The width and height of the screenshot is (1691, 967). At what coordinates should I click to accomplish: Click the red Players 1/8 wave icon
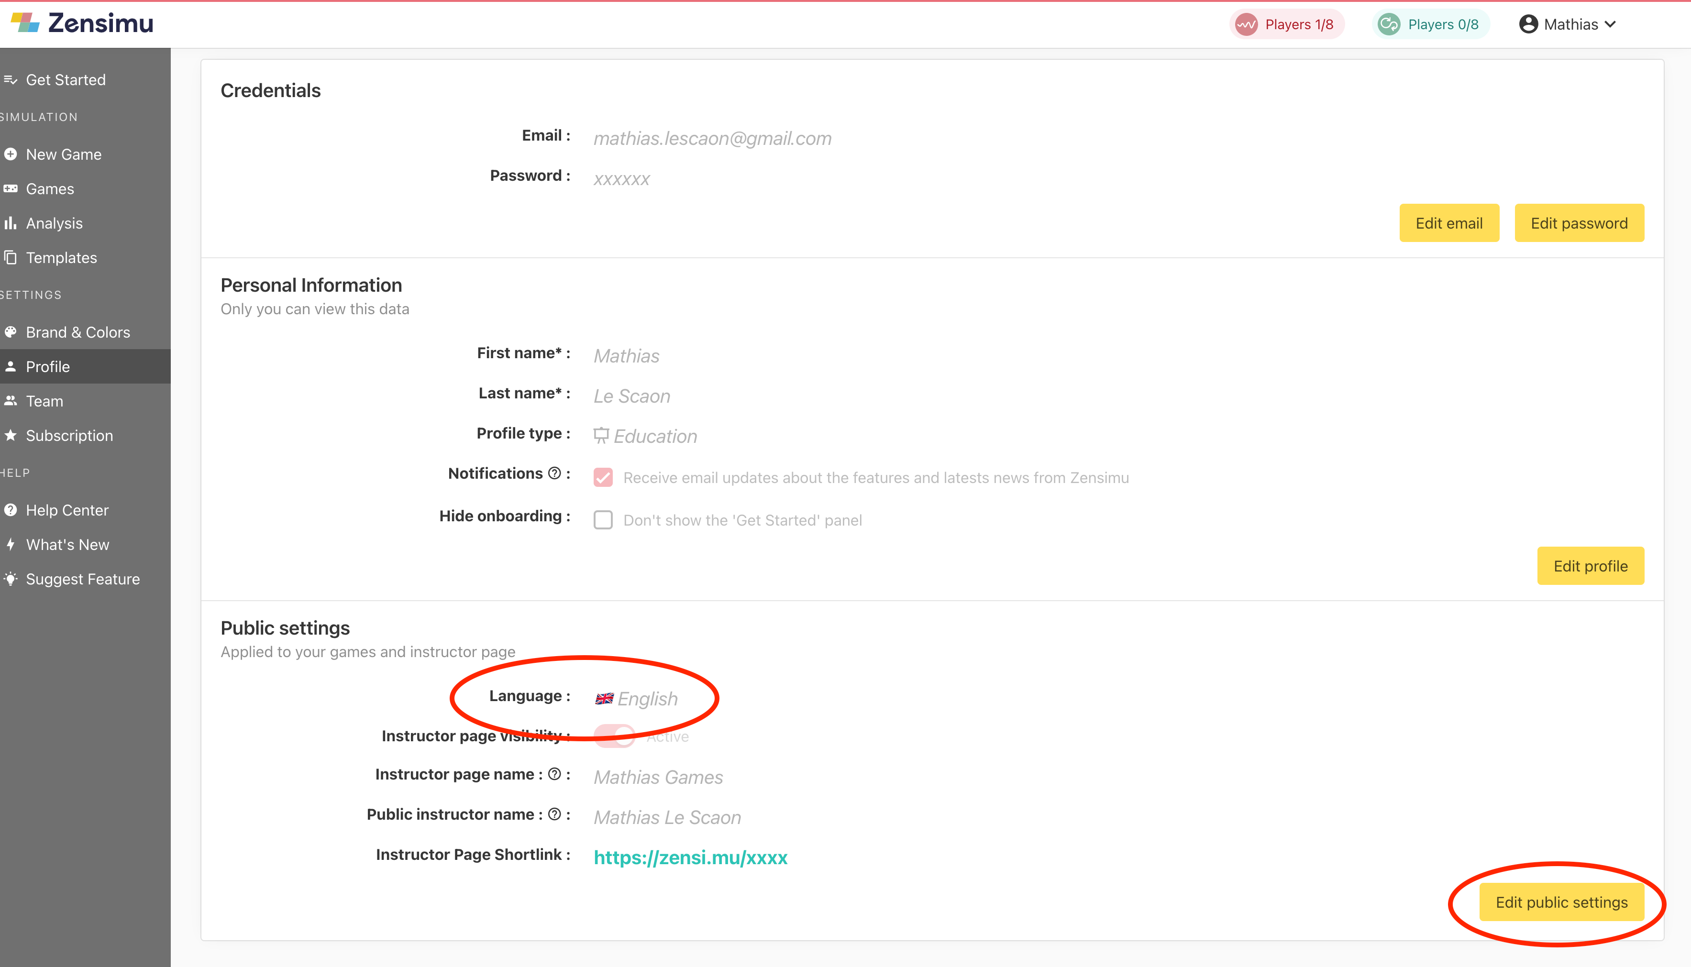click(1246, 24)
